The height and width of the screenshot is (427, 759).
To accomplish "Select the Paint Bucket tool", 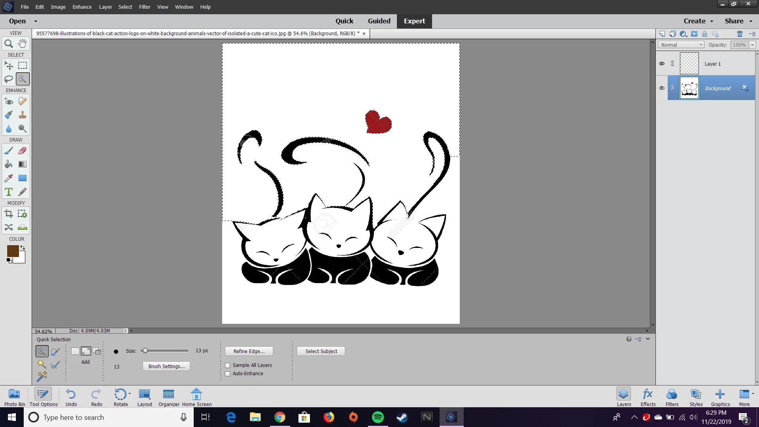I will tap(8, 164).
